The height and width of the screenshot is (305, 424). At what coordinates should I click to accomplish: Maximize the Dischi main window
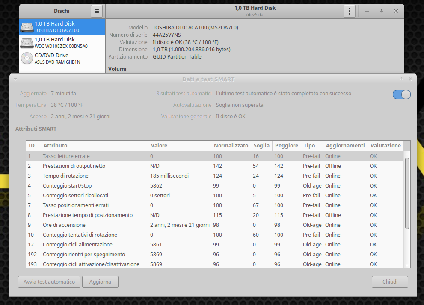tap(382, 11)
